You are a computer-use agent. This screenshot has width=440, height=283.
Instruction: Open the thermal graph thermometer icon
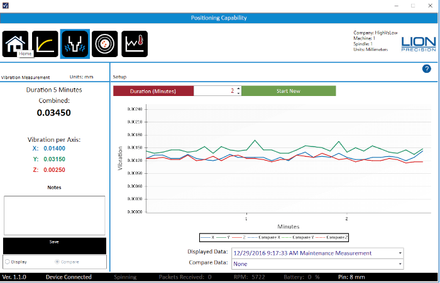point(135,44)
